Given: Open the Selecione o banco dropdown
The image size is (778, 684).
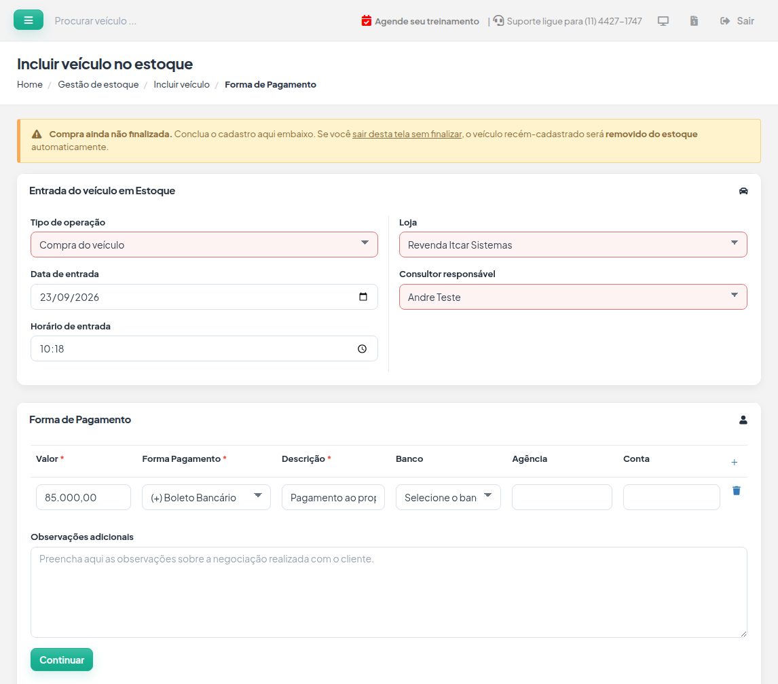Looking at the screenshot, I should (448, 497).
